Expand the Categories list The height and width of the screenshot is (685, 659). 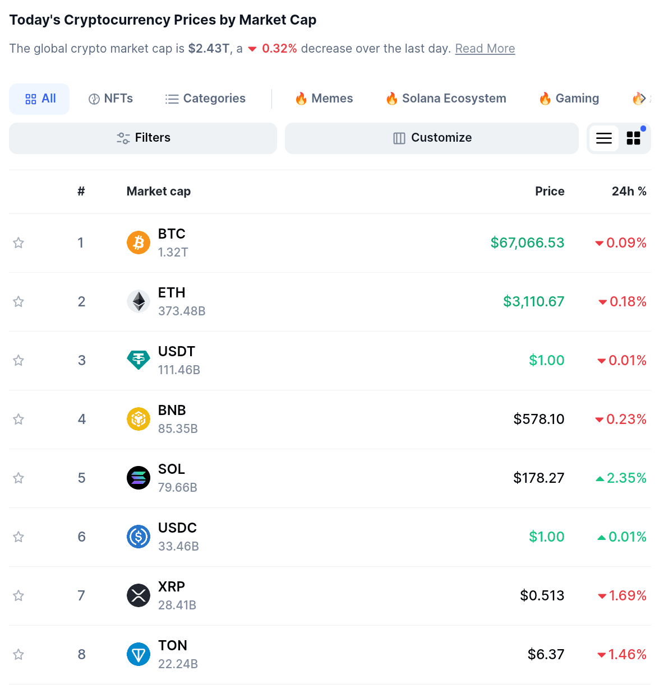pyautogui.click(x=205, y=99)
